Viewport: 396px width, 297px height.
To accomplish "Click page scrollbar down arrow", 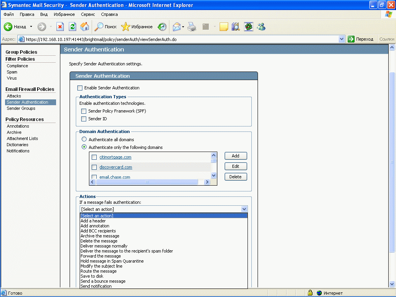I will [x=392, y=284].
